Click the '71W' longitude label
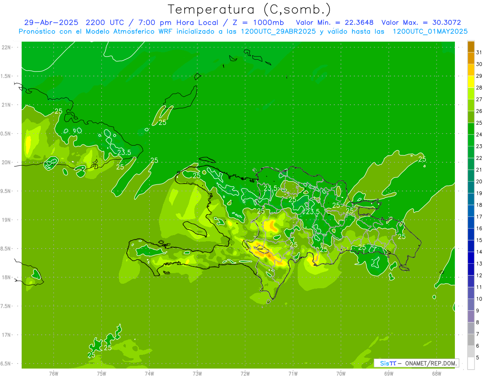490x379 pixels. pyautogui.click(x=293, y=374)
